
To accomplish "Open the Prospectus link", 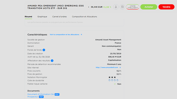I will click(33, 97).
